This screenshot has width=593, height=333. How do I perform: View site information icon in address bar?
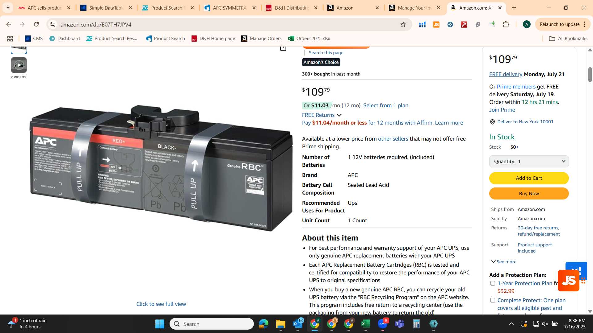(53, 24)
